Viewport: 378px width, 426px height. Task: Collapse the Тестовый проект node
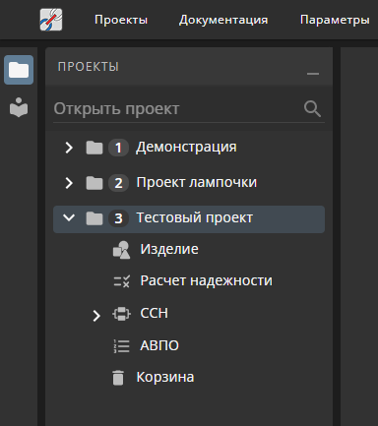coord(69,217)
